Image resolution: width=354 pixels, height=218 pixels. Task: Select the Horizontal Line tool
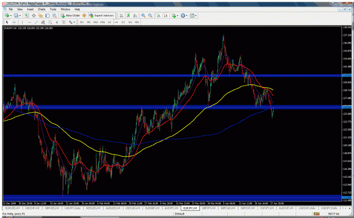[x=29, y=22]
